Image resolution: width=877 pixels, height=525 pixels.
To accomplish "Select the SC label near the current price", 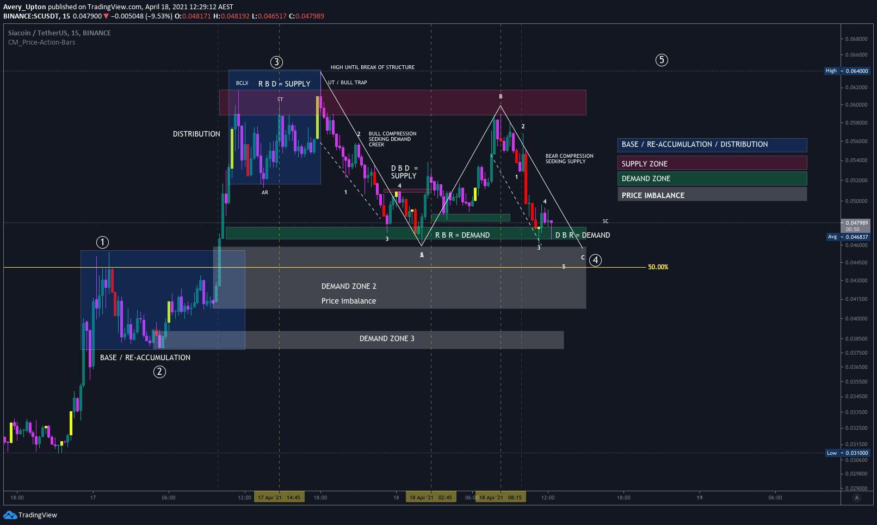I will coord(606,221).
